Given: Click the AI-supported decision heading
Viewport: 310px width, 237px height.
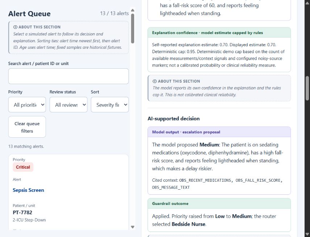Looking at the screenshot, I should click(174, 118).
